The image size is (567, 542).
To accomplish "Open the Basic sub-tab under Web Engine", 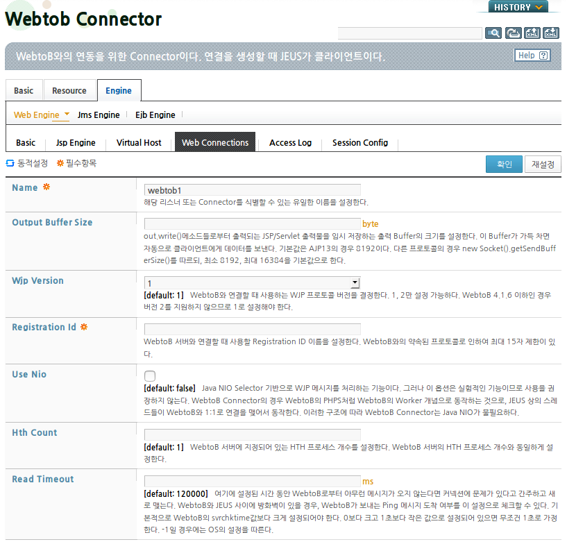I will pos(26,143).
